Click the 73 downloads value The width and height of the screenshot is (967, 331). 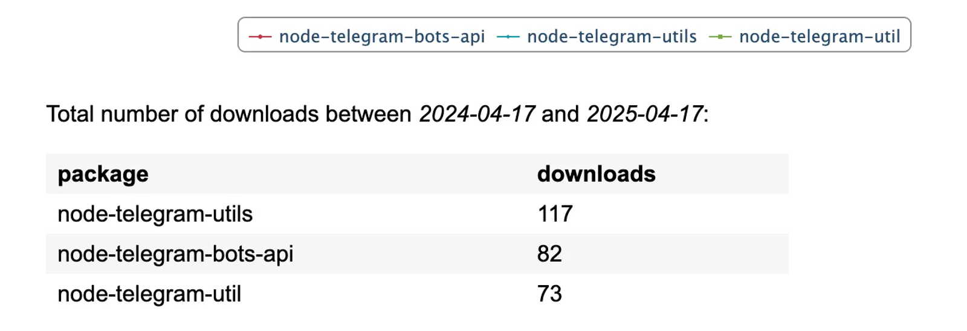coord(549,294)
